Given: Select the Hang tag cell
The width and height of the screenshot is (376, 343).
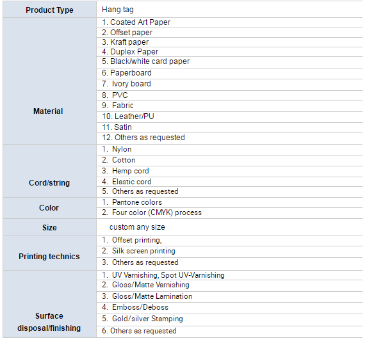Looking at the screenshot, I should (229, 10).
